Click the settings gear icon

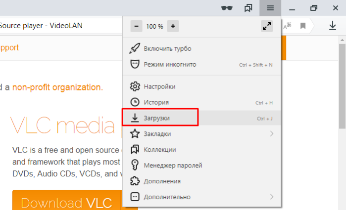pyautogui.click(x=135, y=86)
